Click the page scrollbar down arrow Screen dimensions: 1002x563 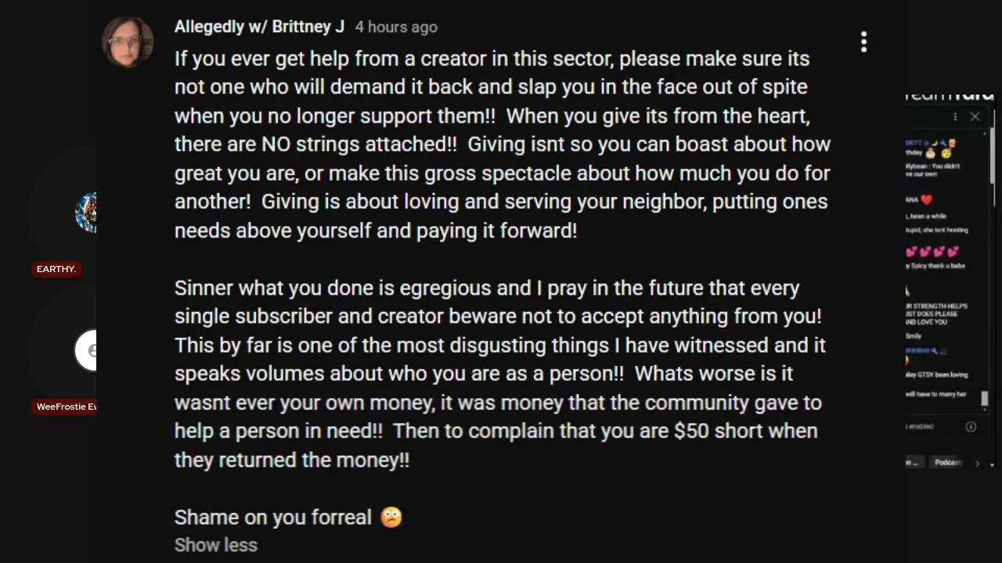tap(993, 464)
